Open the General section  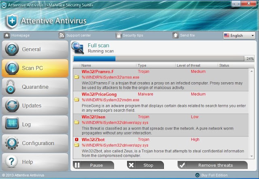pos(35,49)
